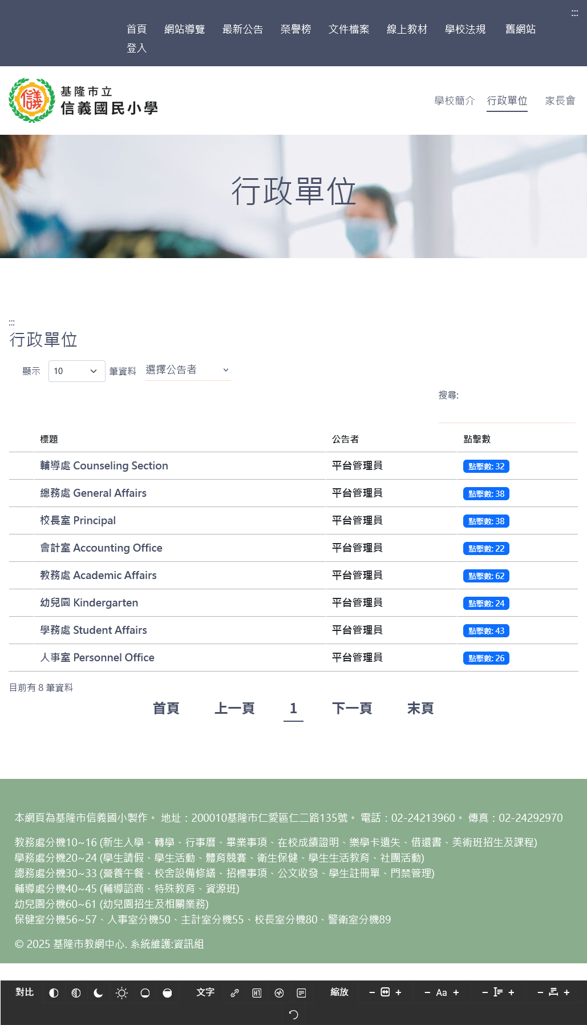Open 學校法規 menu item
This screenshot has height=1025, width=587.
click(465, 29)
